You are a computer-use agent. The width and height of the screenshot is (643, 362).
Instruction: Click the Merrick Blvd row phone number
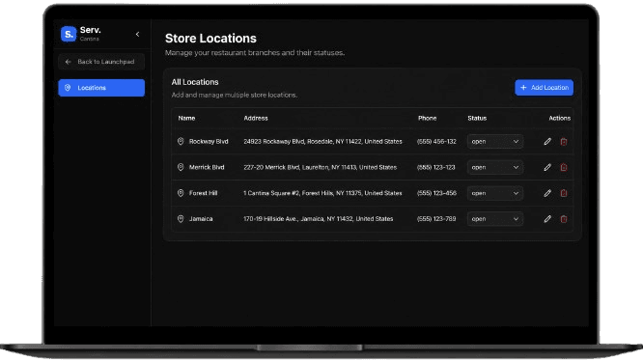pyautogui.click(x=436, y=167)
